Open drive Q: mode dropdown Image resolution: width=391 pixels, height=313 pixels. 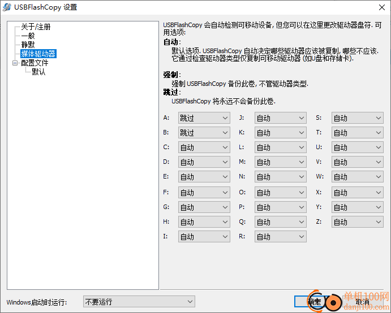pyautogui.click(x=281, y=221)
